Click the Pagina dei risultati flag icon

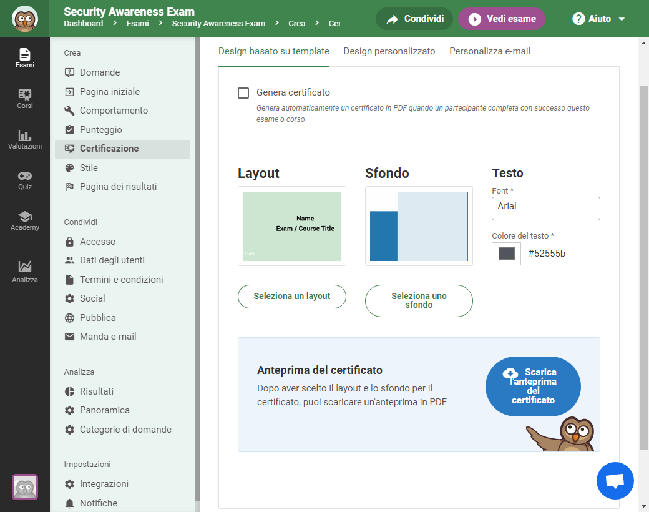point(69,187)
